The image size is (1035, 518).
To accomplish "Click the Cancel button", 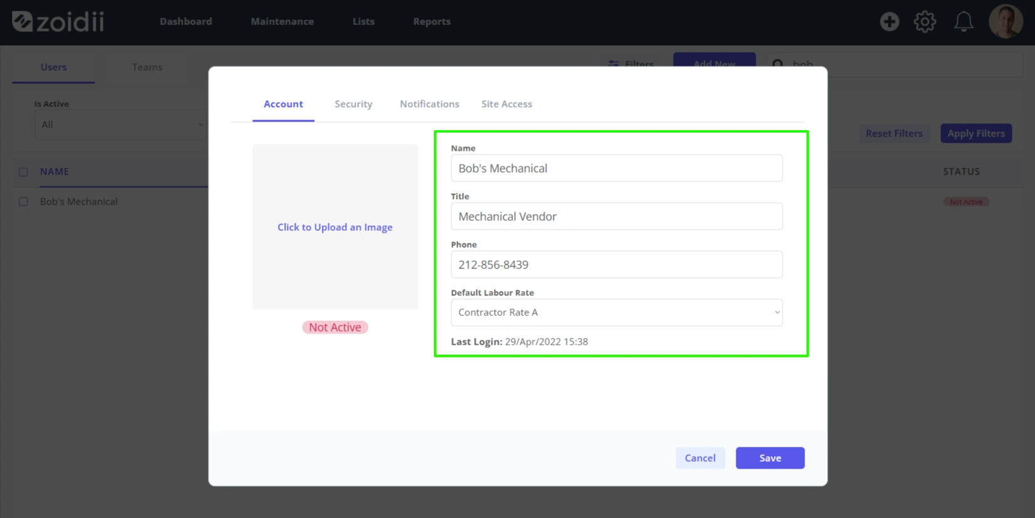I will point(700,458).
